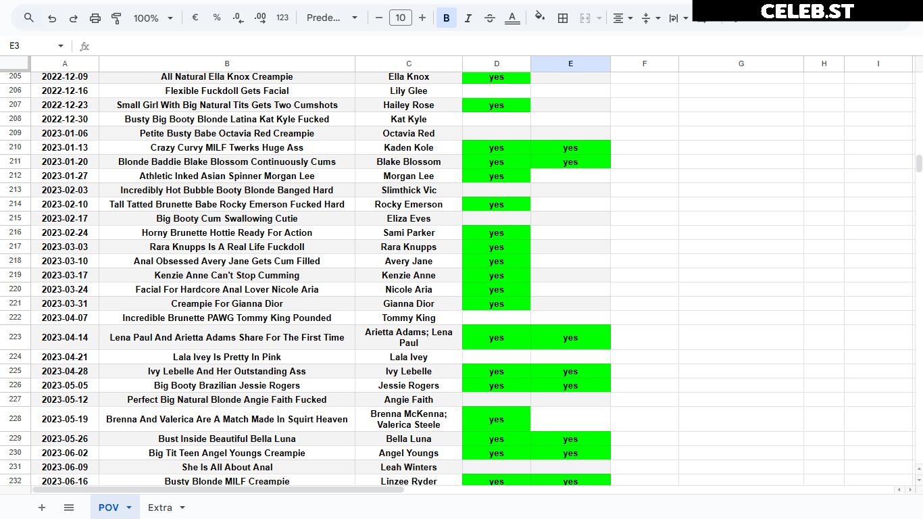This screenshot has height=519, width=923.
Task: Toggle Italic formatting
Action: 468,18
